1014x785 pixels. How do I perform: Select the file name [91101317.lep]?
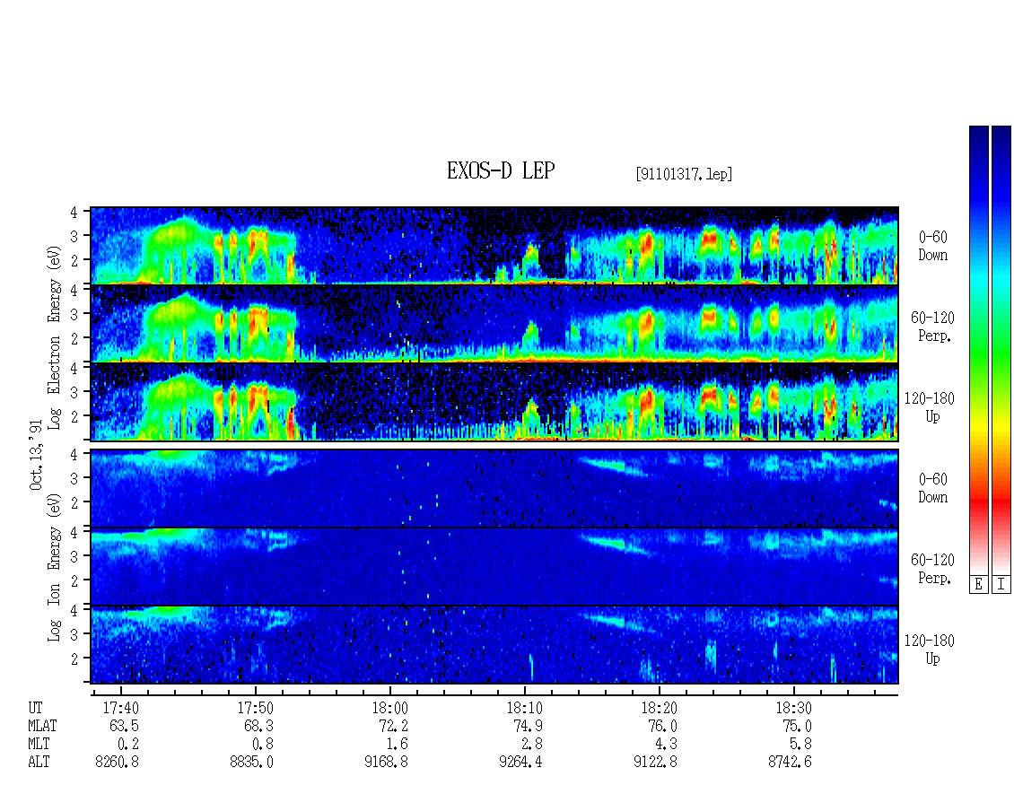point(684,174)
